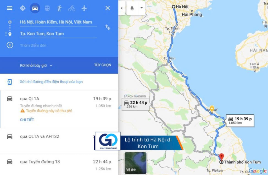This screenshot has width=268, height=175.
Task: Close the directions panel
Action: coord(108,8)
